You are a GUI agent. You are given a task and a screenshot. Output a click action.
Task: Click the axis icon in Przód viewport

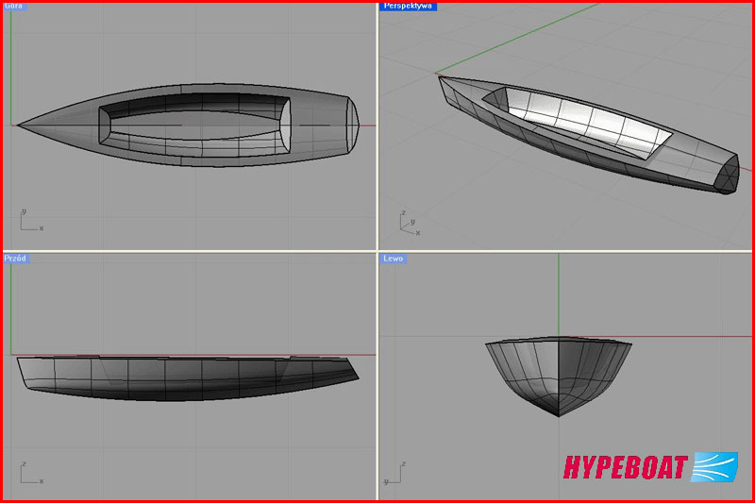coord(29,474)
